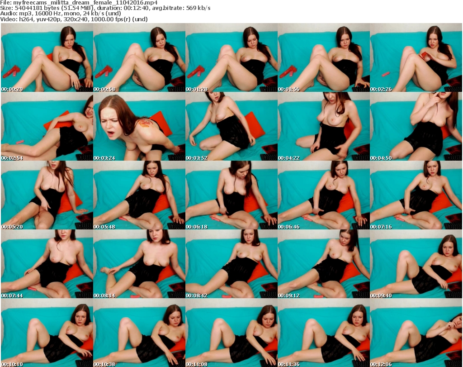This screenshot has width=463, height=367.
Task: Click the 'Video: h264, yuv420p' info line
Action: [74, 19]
